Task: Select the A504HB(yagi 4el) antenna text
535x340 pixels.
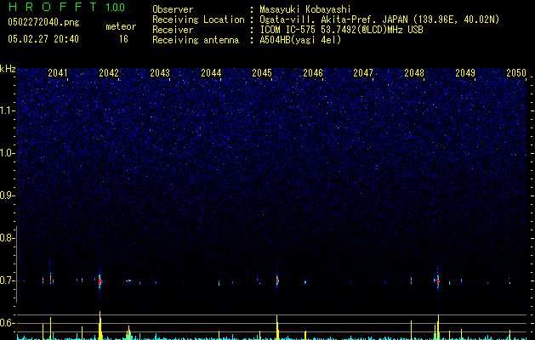Action: tap(300, 40)
